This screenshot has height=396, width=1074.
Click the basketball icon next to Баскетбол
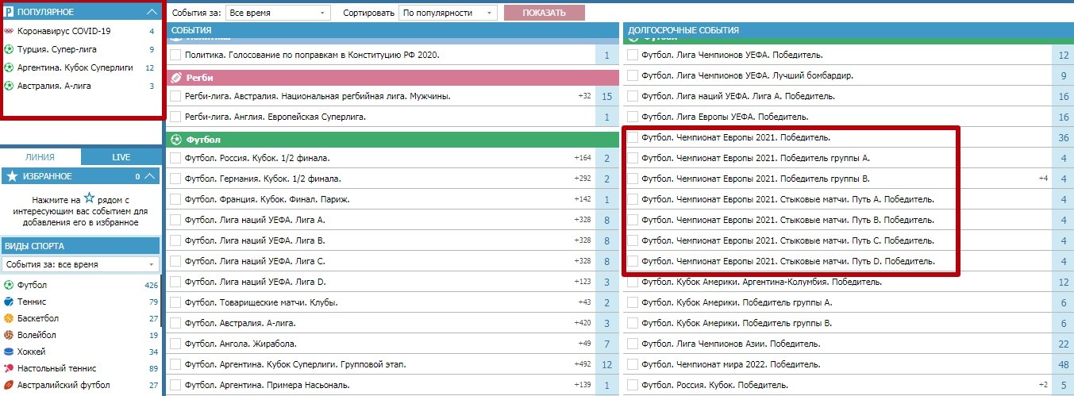9,318
